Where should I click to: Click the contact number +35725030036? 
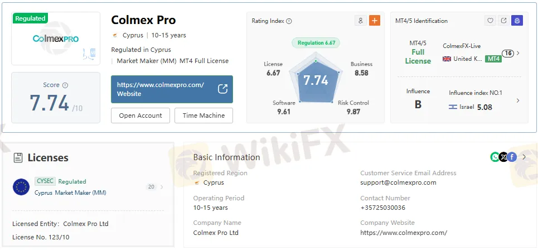(x=382, y=208)
